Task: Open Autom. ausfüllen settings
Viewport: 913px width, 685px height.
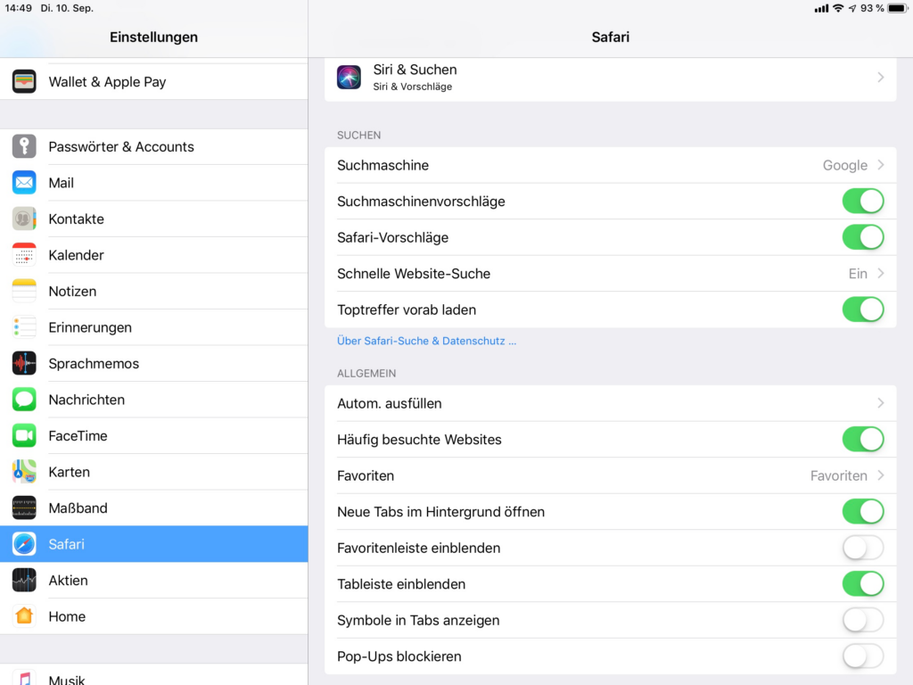Action: (610, 403)
